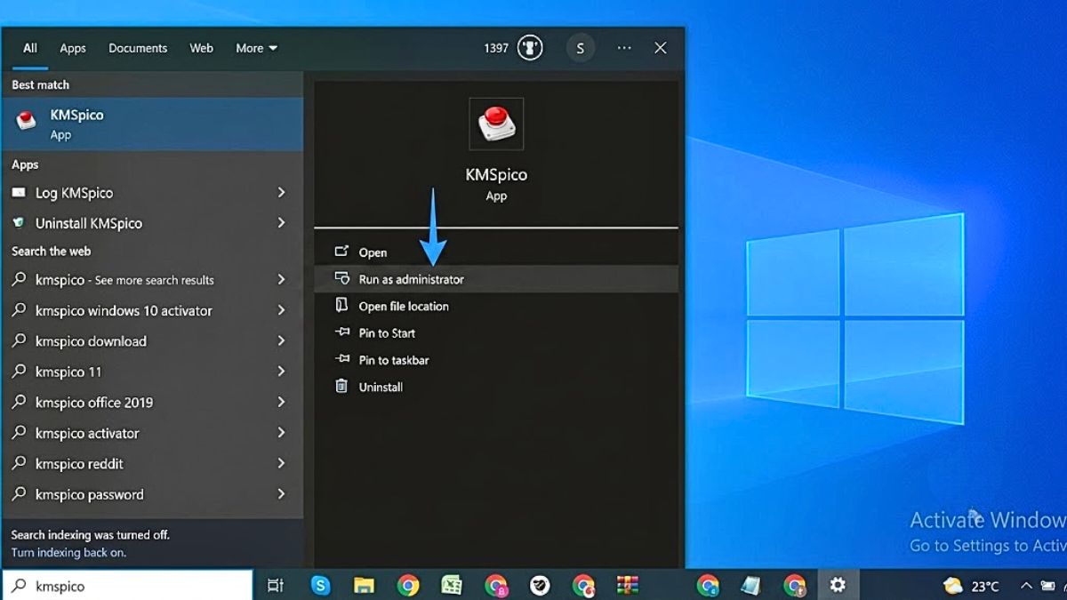Screen dimensions: 1067x600
Task: Expand the Log KMSpico chevron
Action: coord(281,192)
